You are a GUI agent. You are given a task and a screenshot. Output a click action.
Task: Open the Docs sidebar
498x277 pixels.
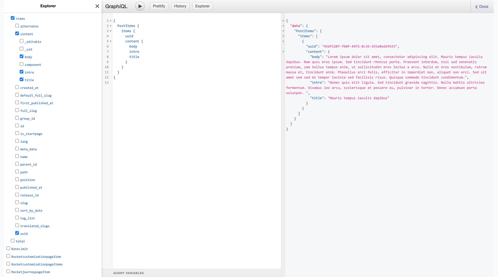[x=481, y=6]
